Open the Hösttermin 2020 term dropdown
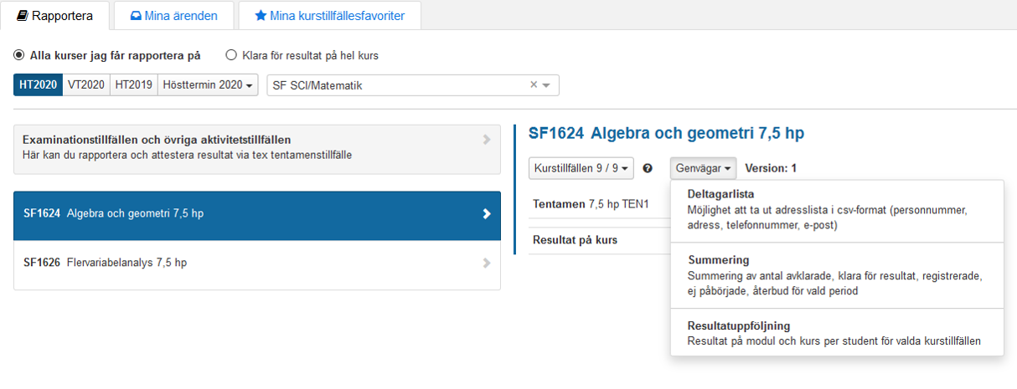 pos(209,85)
